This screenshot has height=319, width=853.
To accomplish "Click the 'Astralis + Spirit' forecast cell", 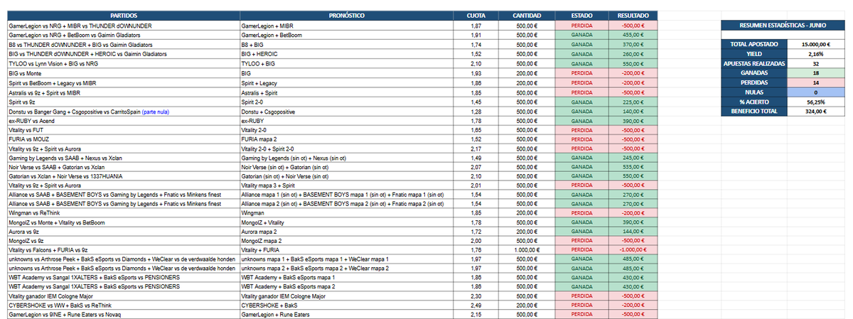I will click(x=348, y=92).
